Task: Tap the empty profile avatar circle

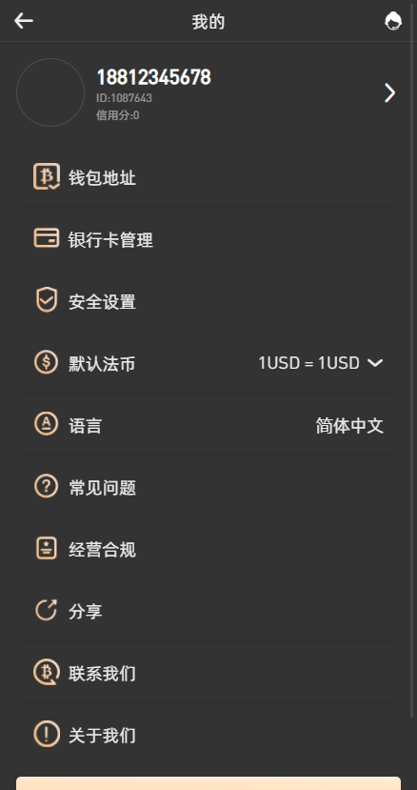Action: [x=50, y=92]
